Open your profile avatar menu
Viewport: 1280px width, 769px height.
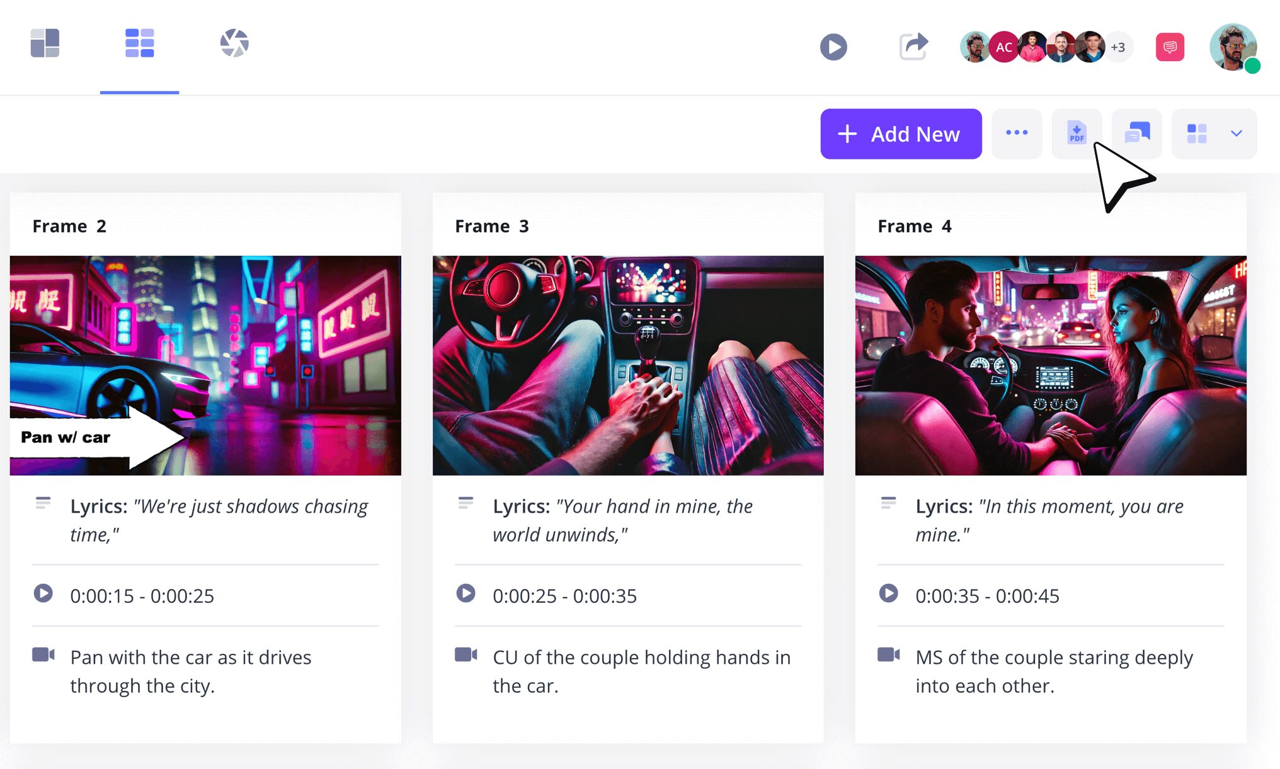1233,47
